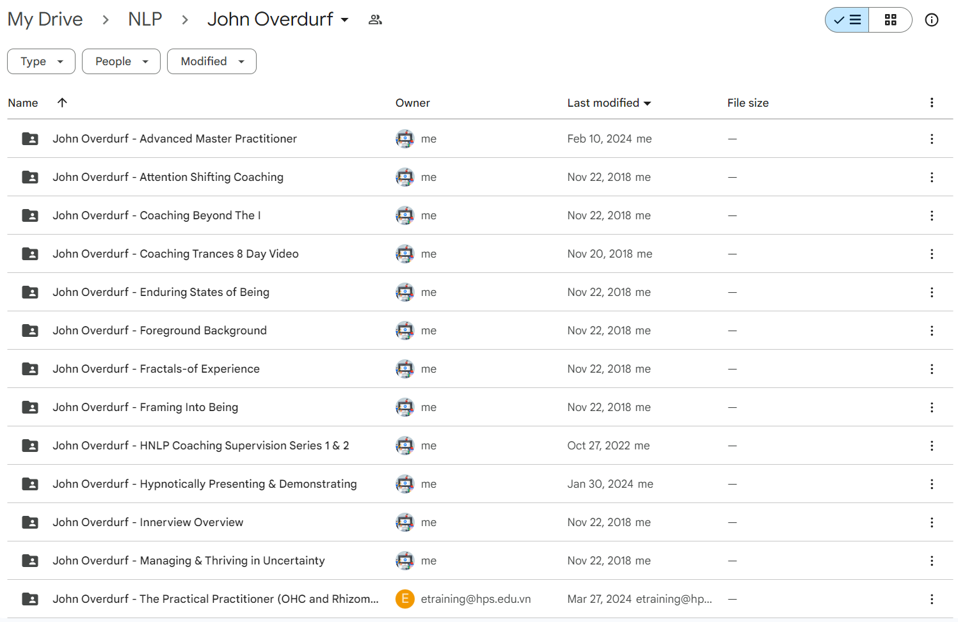958x622 pixels.
Task: Select John Overdurf - Hypnotically Presenting & Demonstrating
Action: [x=205, y=484]
